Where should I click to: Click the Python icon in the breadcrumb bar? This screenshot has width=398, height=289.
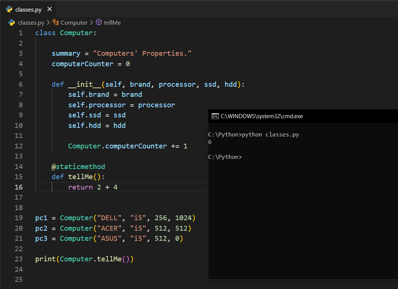pyautogui.click(x=12, y=22)
